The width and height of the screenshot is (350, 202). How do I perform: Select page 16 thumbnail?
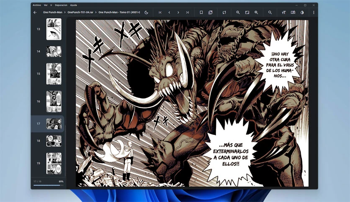tap(54, 101)
